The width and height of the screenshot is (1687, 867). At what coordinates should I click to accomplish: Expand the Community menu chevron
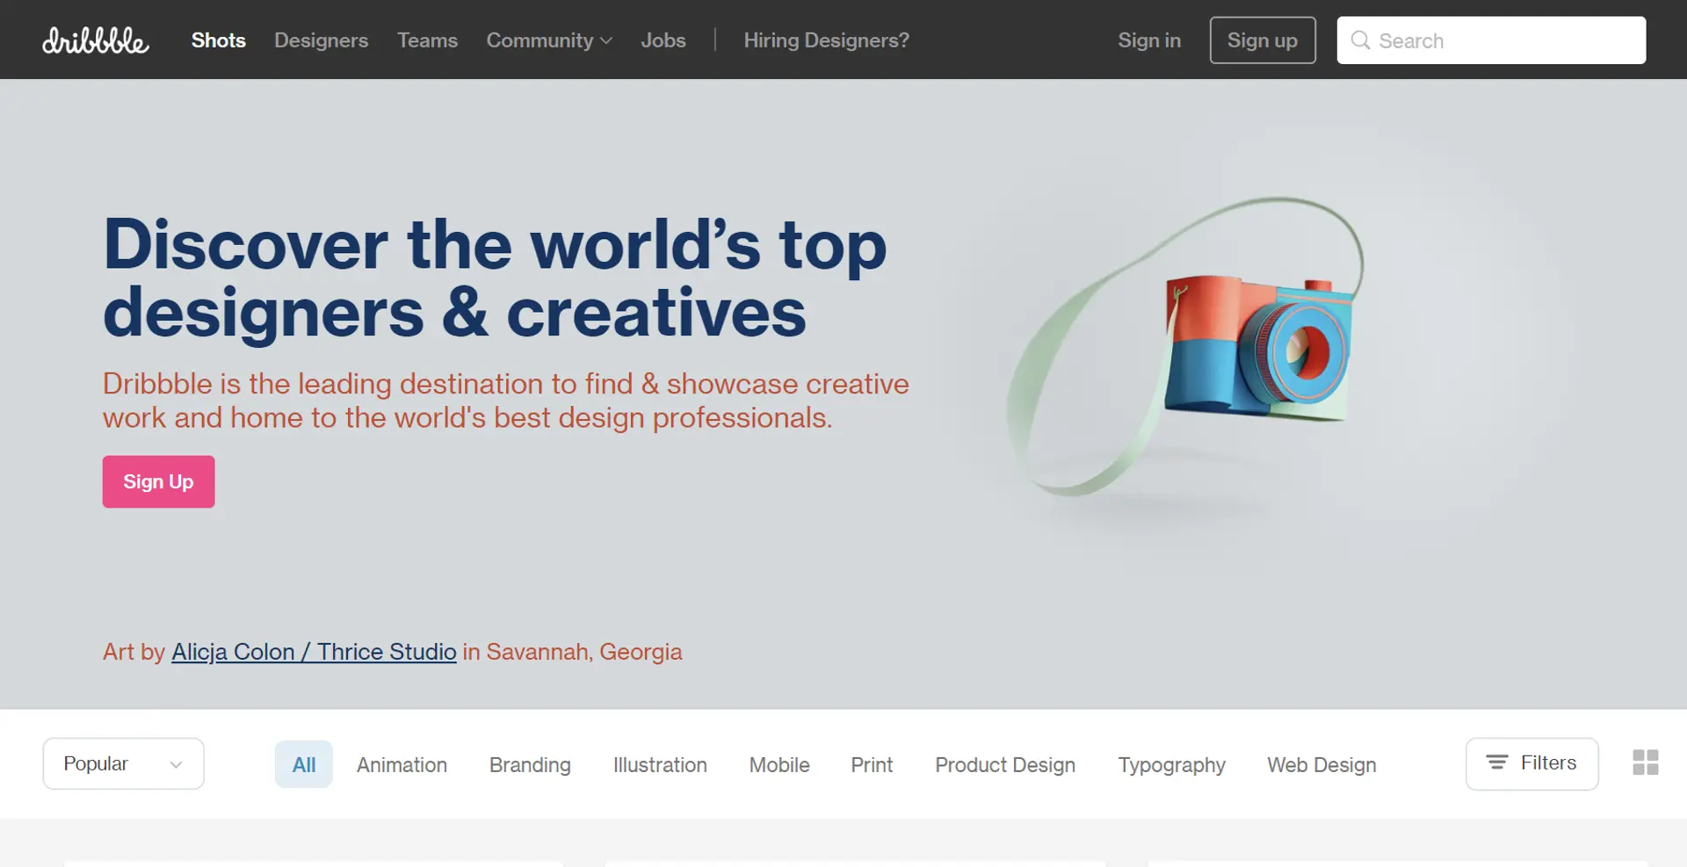point(606,41)
